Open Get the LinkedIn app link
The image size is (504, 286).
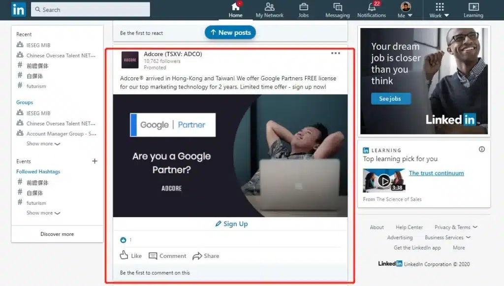417,248
